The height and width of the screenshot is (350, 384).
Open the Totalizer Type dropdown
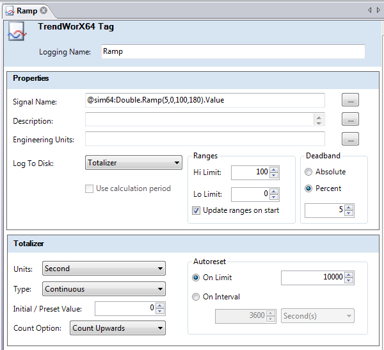tap(104, 289)
